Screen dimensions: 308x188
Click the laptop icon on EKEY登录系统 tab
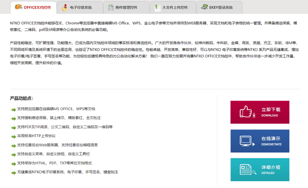(x=204, y=7)
